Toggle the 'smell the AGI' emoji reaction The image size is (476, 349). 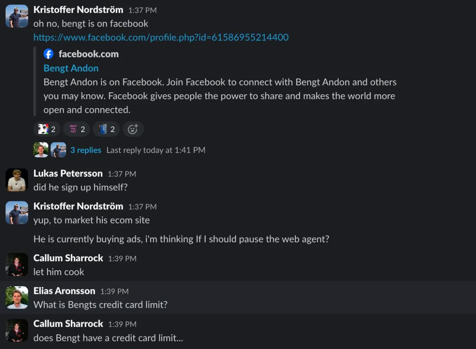coord(76,129)
